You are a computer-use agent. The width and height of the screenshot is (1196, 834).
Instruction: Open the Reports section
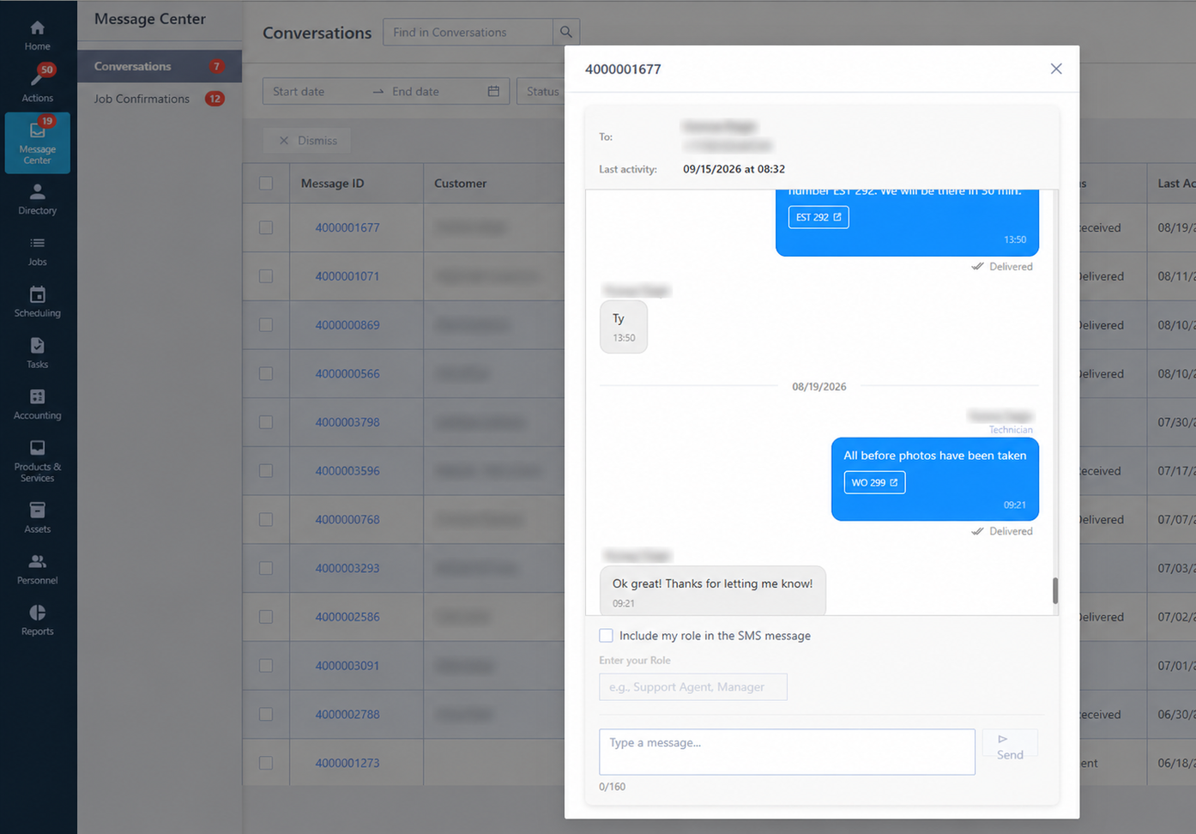click(37, 620)
